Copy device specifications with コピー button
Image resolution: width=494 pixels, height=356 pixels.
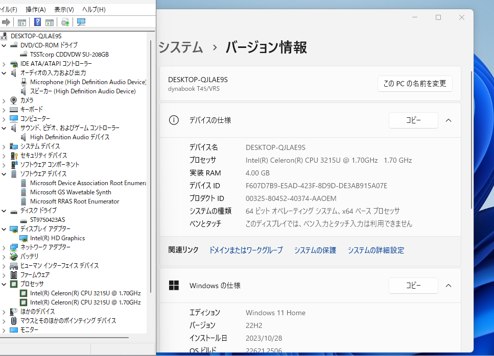[x=413, y=120]
